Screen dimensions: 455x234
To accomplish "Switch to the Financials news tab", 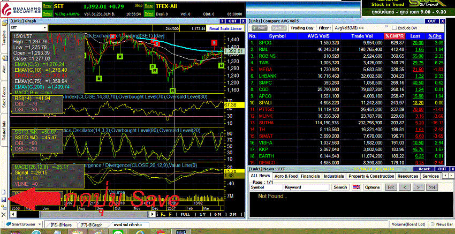I will tap(310, 176).
